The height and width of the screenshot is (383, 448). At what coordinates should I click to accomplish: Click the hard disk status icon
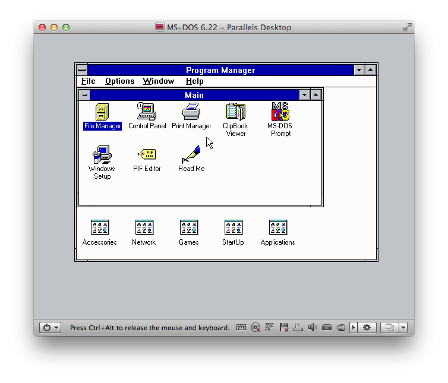327,327
